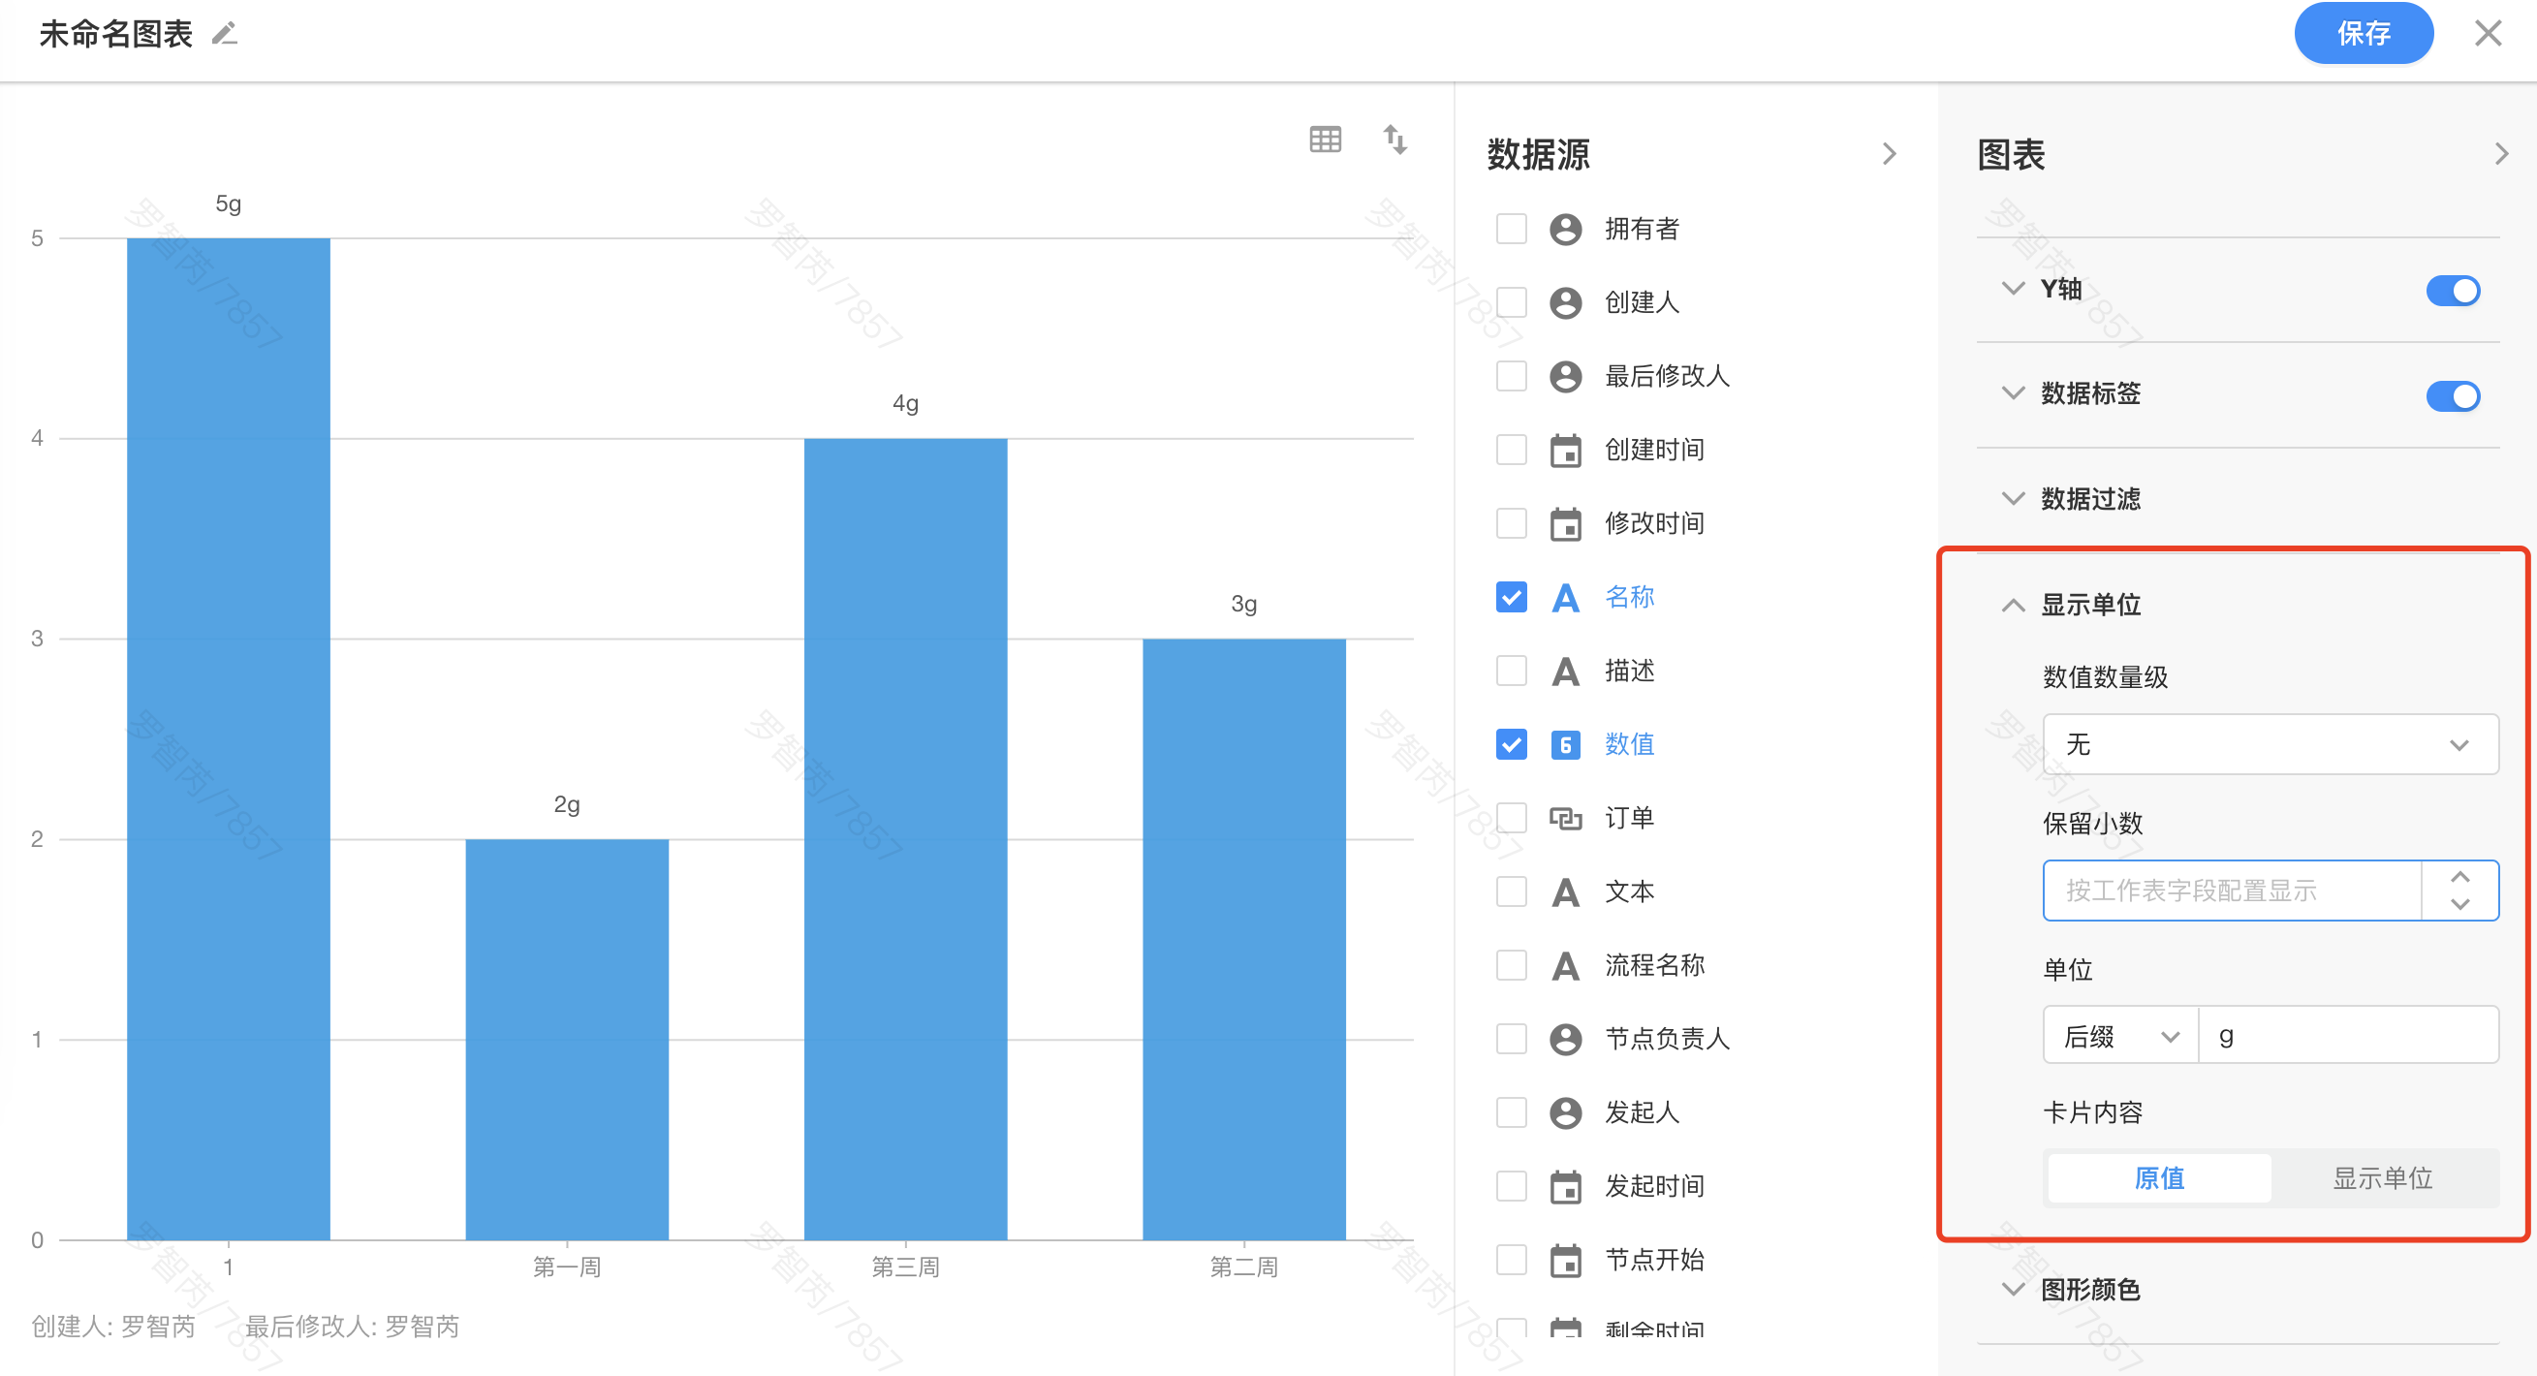Viewport: 2537px width, 1376px height.
Task: Click the sort arrows icon above chart
Action: [1394, 140]
